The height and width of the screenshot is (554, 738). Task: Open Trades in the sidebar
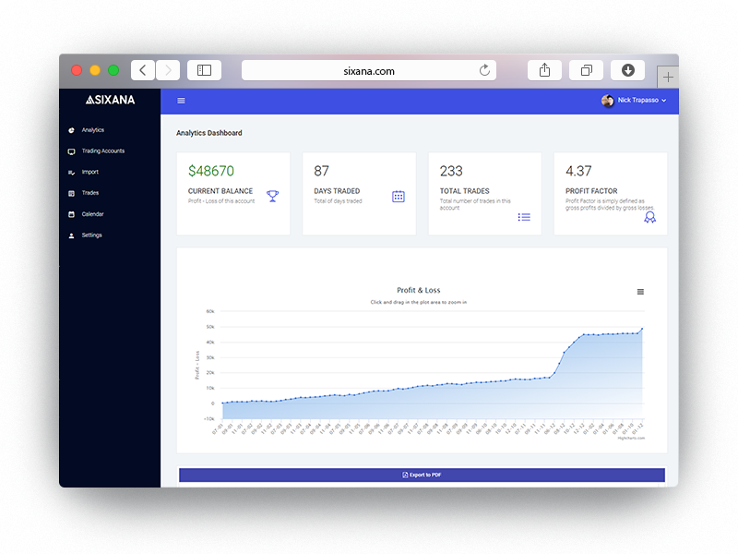pyautogui.click(x=89, y=193)
